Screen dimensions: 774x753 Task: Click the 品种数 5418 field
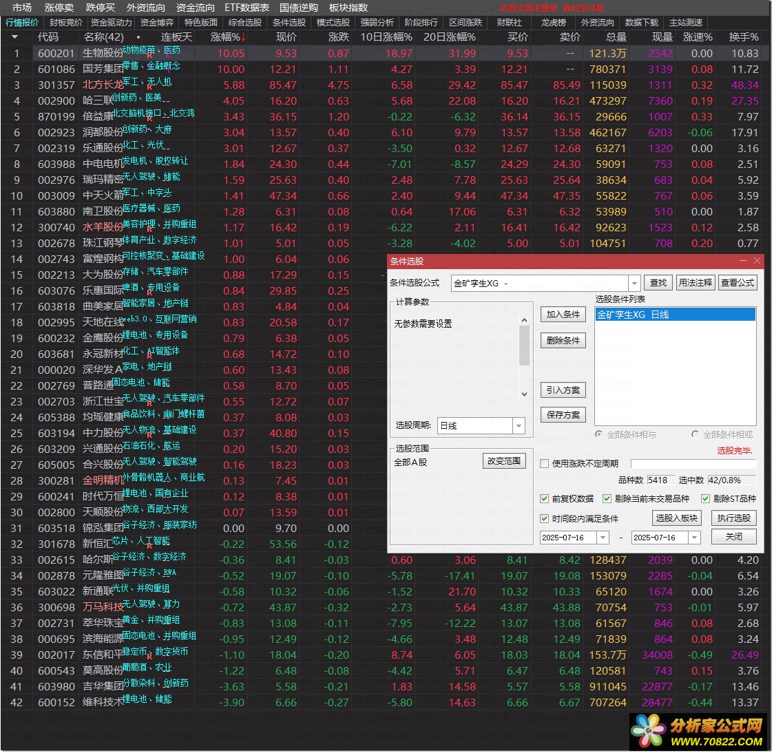coord(660,480)
